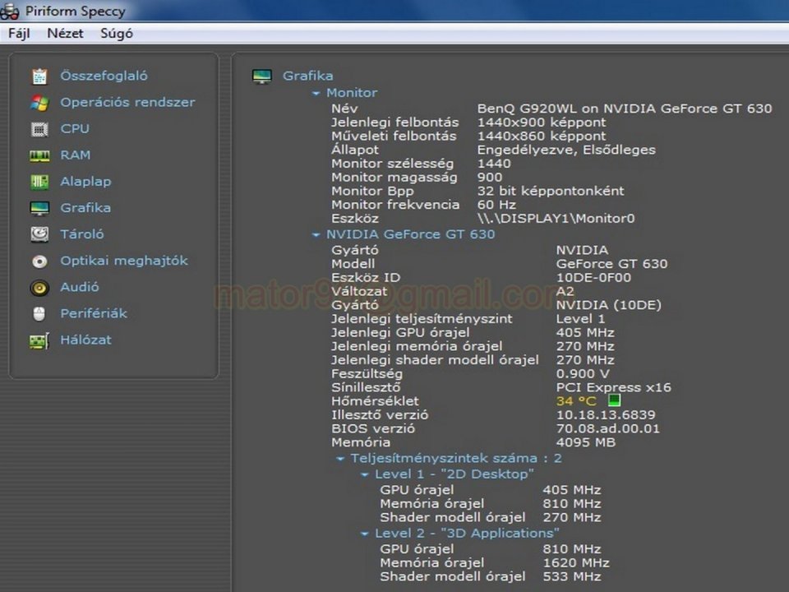The height and width of the screenshot is (592, 789).
Task: Click the Windows flag icon for Operációs rendszer
Action: pos(39,103)
